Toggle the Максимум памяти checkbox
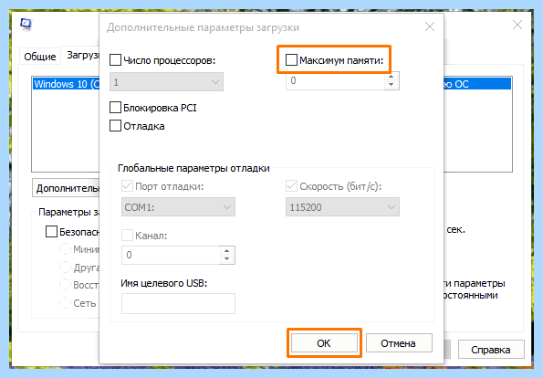 291,60
